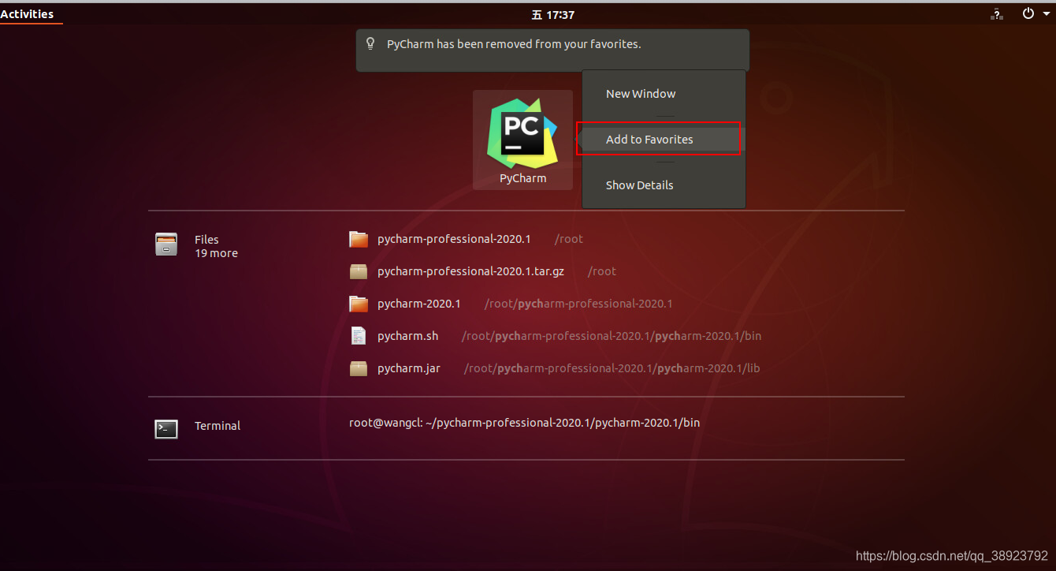Click the Terminal provider icon
Viewport: 1056px width, 571px height.
[x=166, y=428]
